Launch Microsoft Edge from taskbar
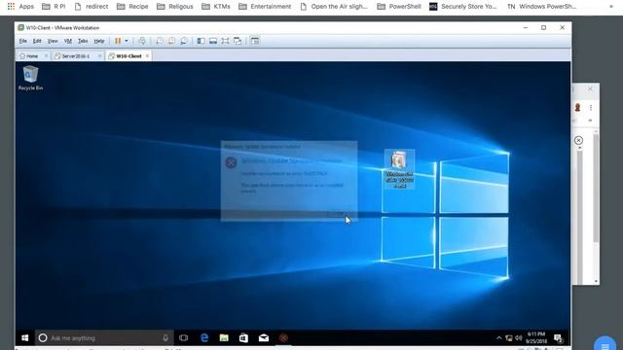Screen dimensions: 623x350 [x=204, y=338]
